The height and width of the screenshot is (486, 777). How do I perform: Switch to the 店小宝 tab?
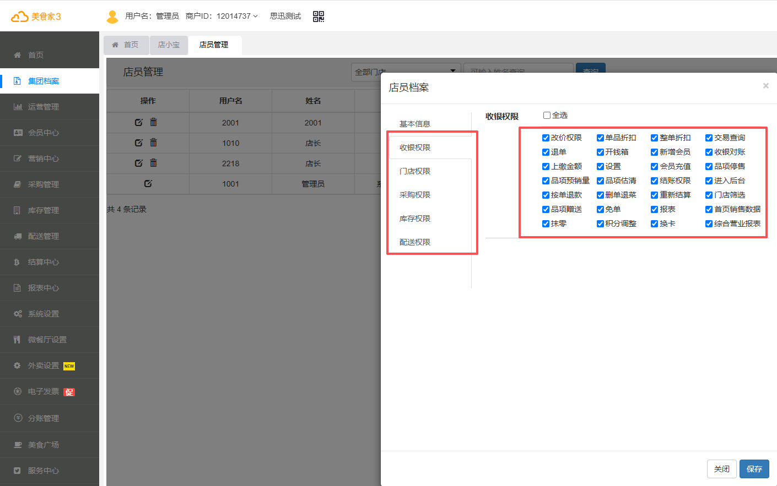[x=169, y=45]
